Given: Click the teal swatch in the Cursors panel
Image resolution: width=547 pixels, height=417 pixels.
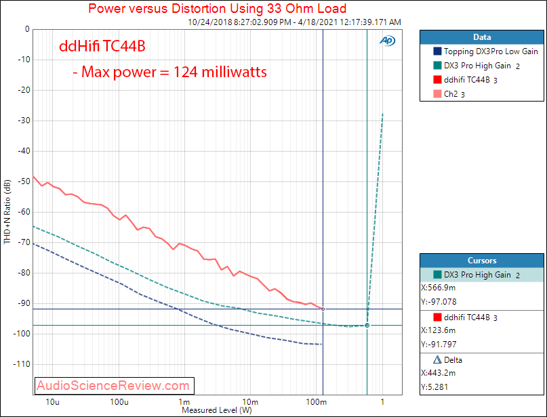Looking at the screenshot, I should [x=437, y=275].
